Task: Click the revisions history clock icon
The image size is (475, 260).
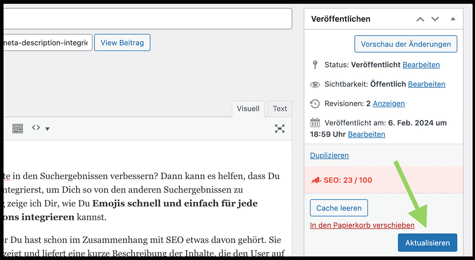Action: point(315,104)
